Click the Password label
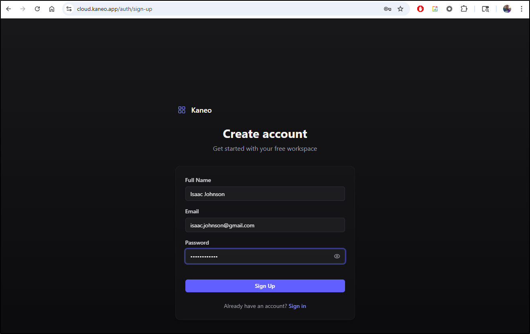 coord(197,243)
